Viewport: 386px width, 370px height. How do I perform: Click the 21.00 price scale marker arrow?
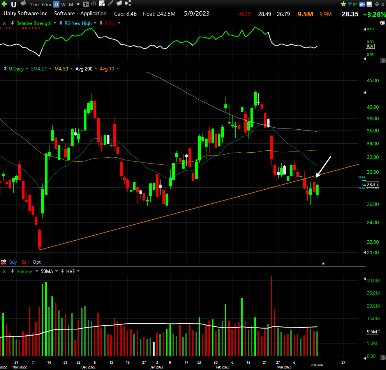(x=365, y=253)
